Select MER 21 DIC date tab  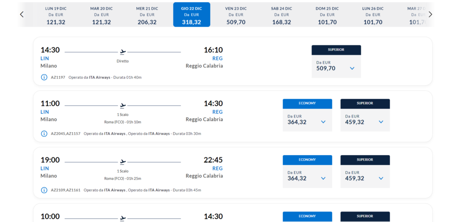147,15
